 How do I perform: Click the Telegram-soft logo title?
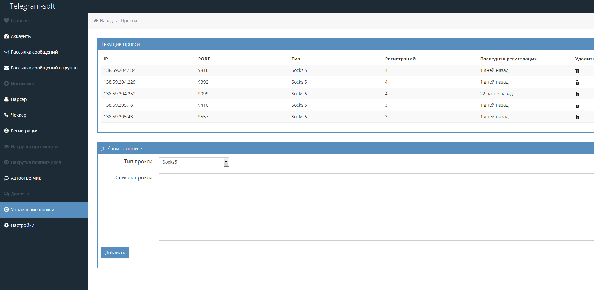(x=32, y=6)
